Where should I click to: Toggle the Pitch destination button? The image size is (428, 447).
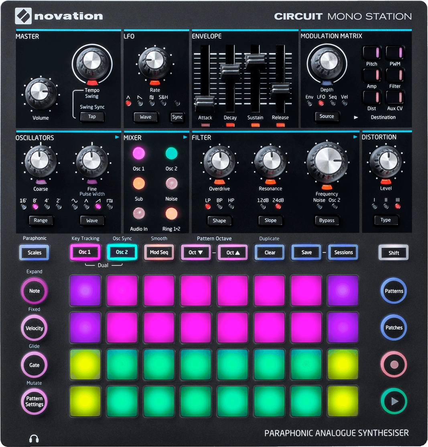pos(371,53)
